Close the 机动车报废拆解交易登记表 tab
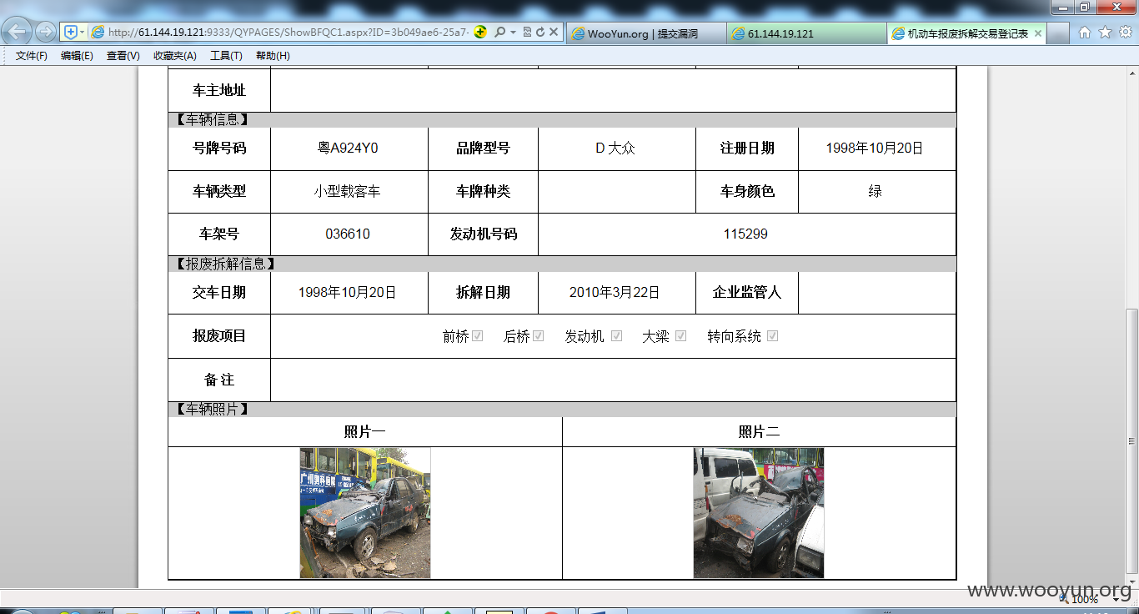Image resolution: width=1139 pixels, height=614 pixels. [x=1038, y=33]
